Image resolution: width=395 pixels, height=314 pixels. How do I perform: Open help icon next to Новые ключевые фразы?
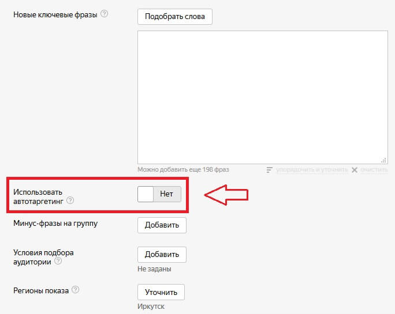click(105, 14)
